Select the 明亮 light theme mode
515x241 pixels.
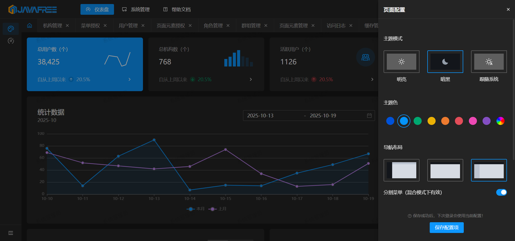[x=401, y=62]
